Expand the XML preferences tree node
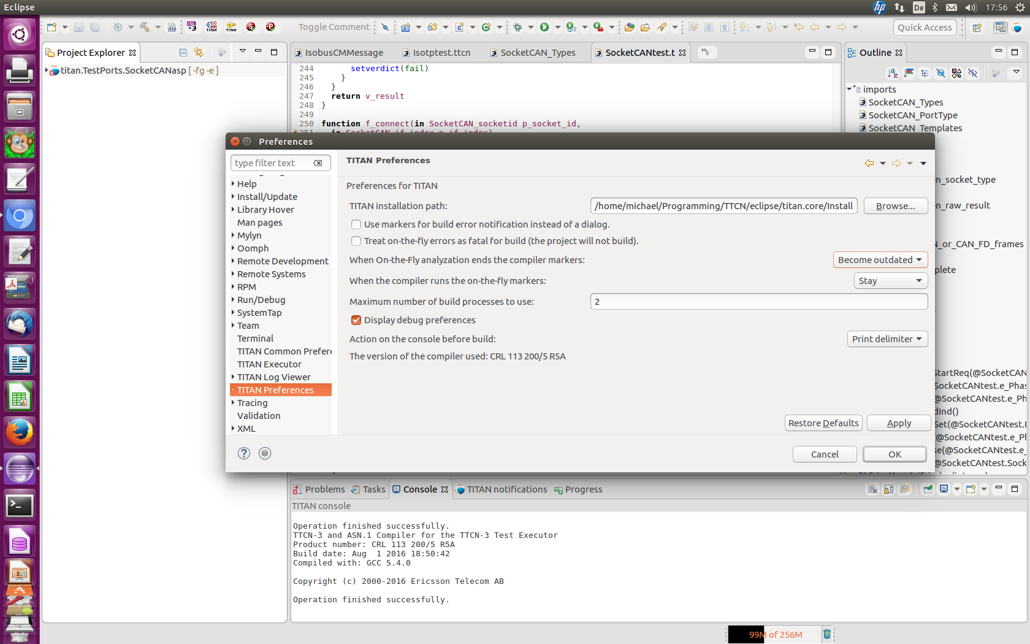This screenshot has width=1030, height=644. coord(233,429)
